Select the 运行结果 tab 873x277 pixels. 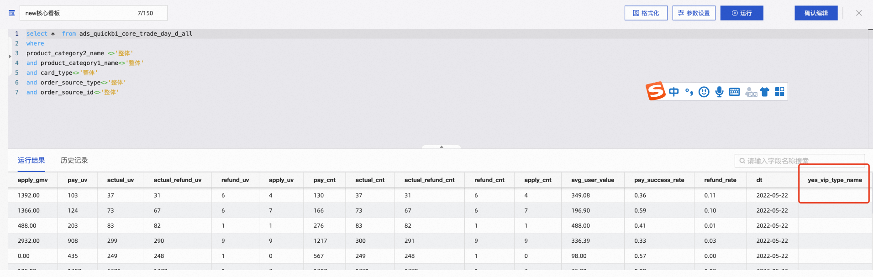click(31, 160)
